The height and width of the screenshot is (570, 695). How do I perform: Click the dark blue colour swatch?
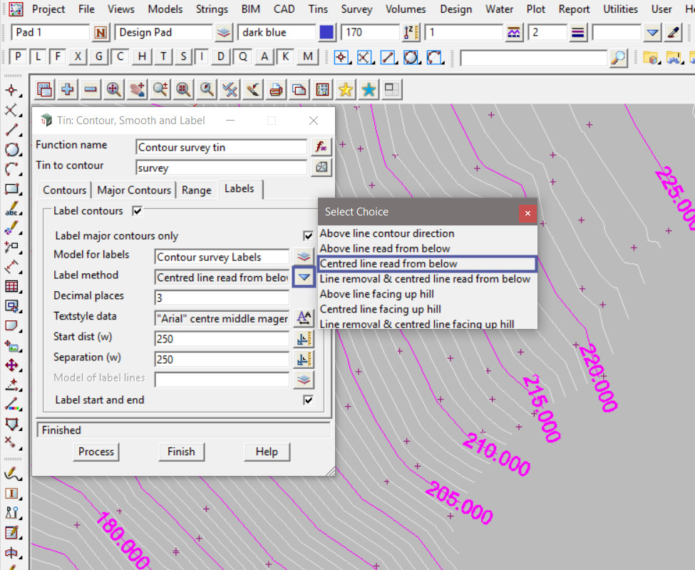tap(326, 33)
